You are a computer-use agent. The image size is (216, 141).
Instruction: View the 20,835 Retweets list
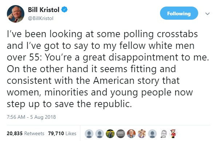25,133
